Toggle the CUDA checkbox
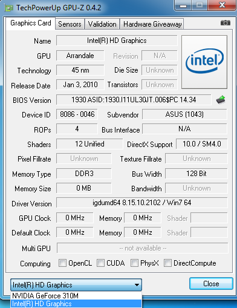 click(x=100, y=263)
